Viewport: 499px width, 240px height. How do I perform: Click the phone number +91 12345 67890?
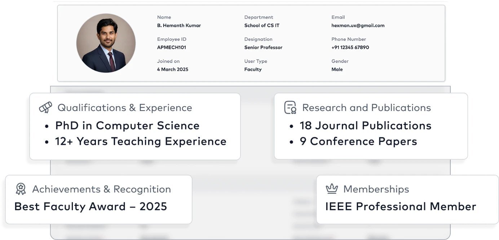[350, 48]
